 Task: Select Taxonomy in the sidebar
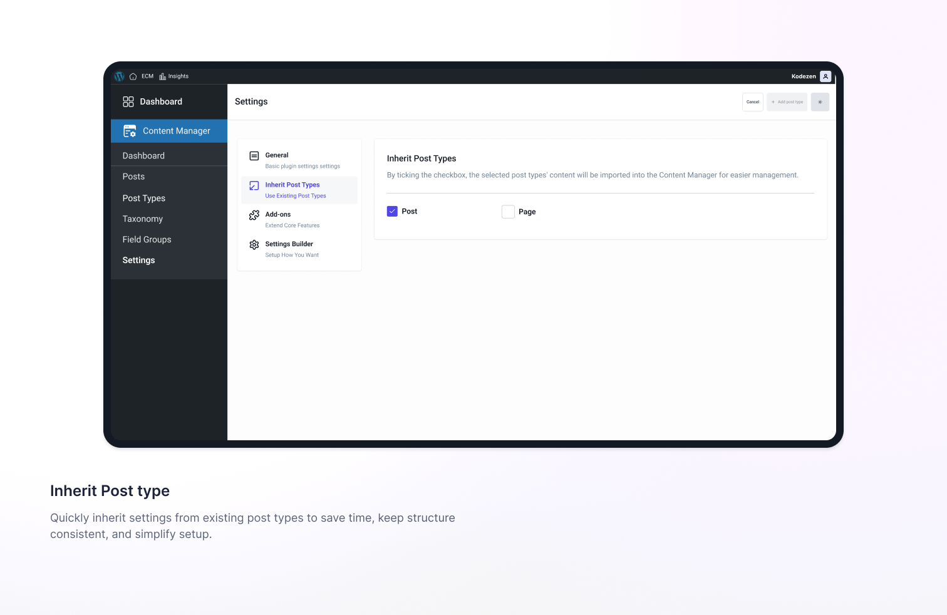click(x=142, y=219)
